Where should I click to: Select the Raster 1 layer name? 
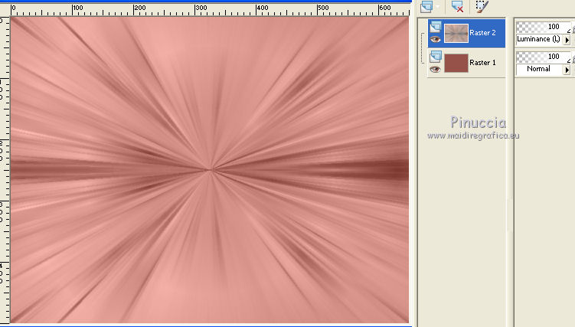[x=482, y=63]
